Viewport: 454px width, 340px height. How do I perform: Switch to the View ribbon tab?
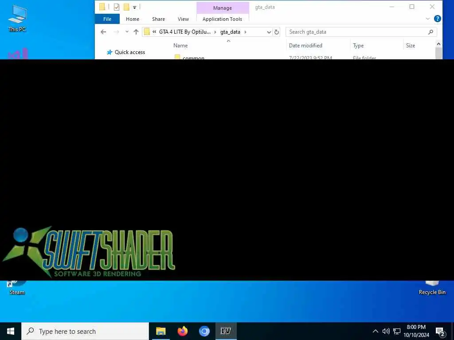pyautogui.click(x=183, y=19)
